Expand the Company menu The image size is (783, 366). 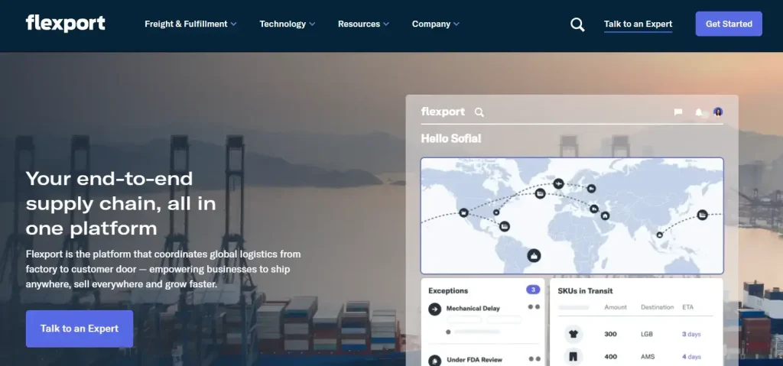[x=435, y=24]
